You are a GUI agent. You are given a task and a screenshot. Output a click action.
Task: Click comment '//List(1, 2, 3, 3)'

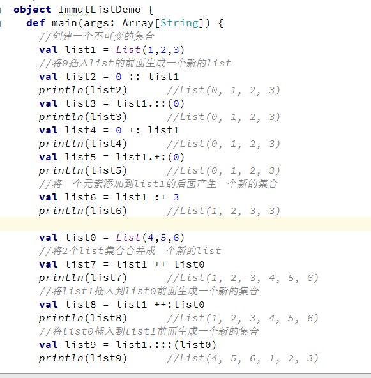223,211
